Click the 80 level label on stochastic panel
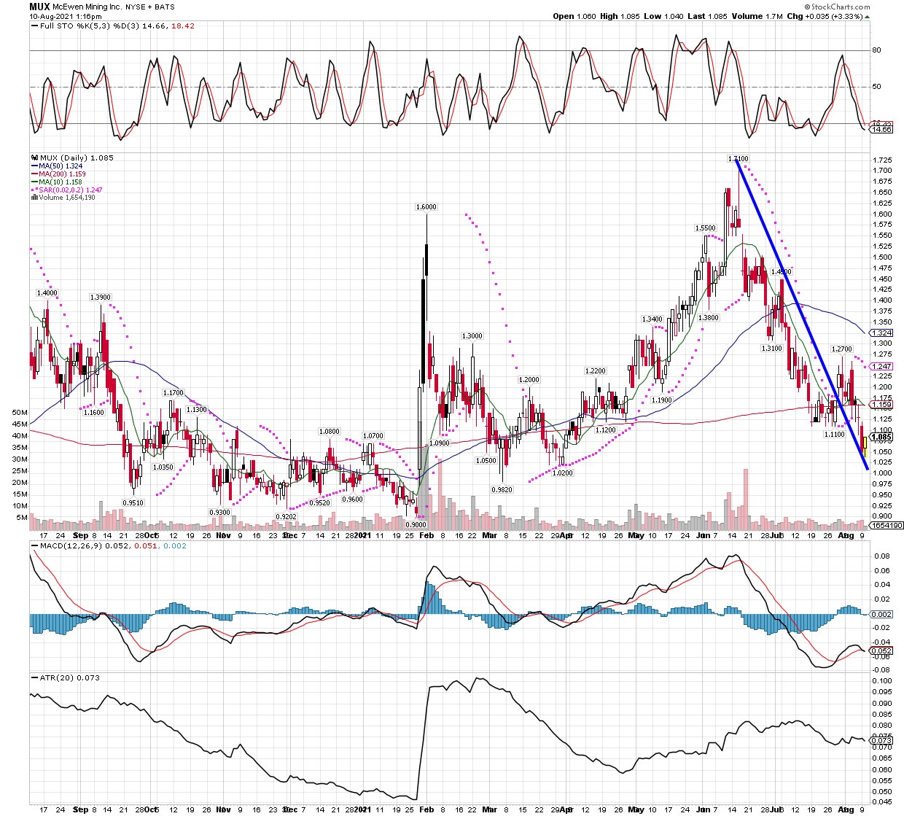 pos(876,50)
